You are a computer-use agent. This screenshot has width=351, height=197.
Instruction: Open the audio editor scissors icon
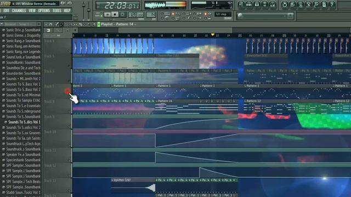(x=308, y=5)
